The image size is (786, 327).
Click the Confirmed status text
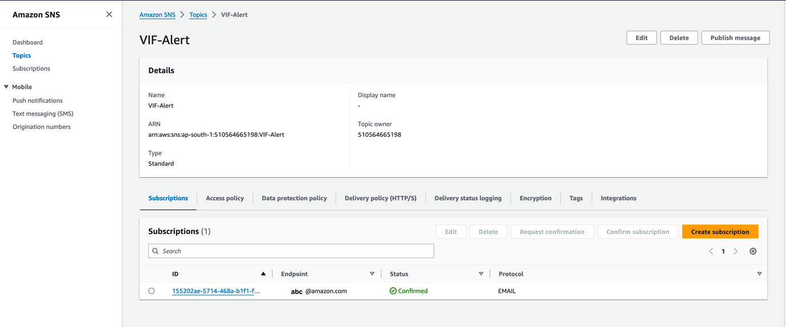(413, 291)
